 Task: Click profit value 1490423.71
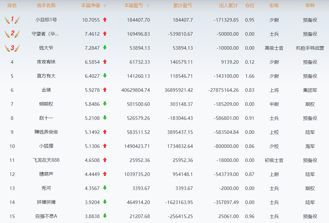pos(137,146)
